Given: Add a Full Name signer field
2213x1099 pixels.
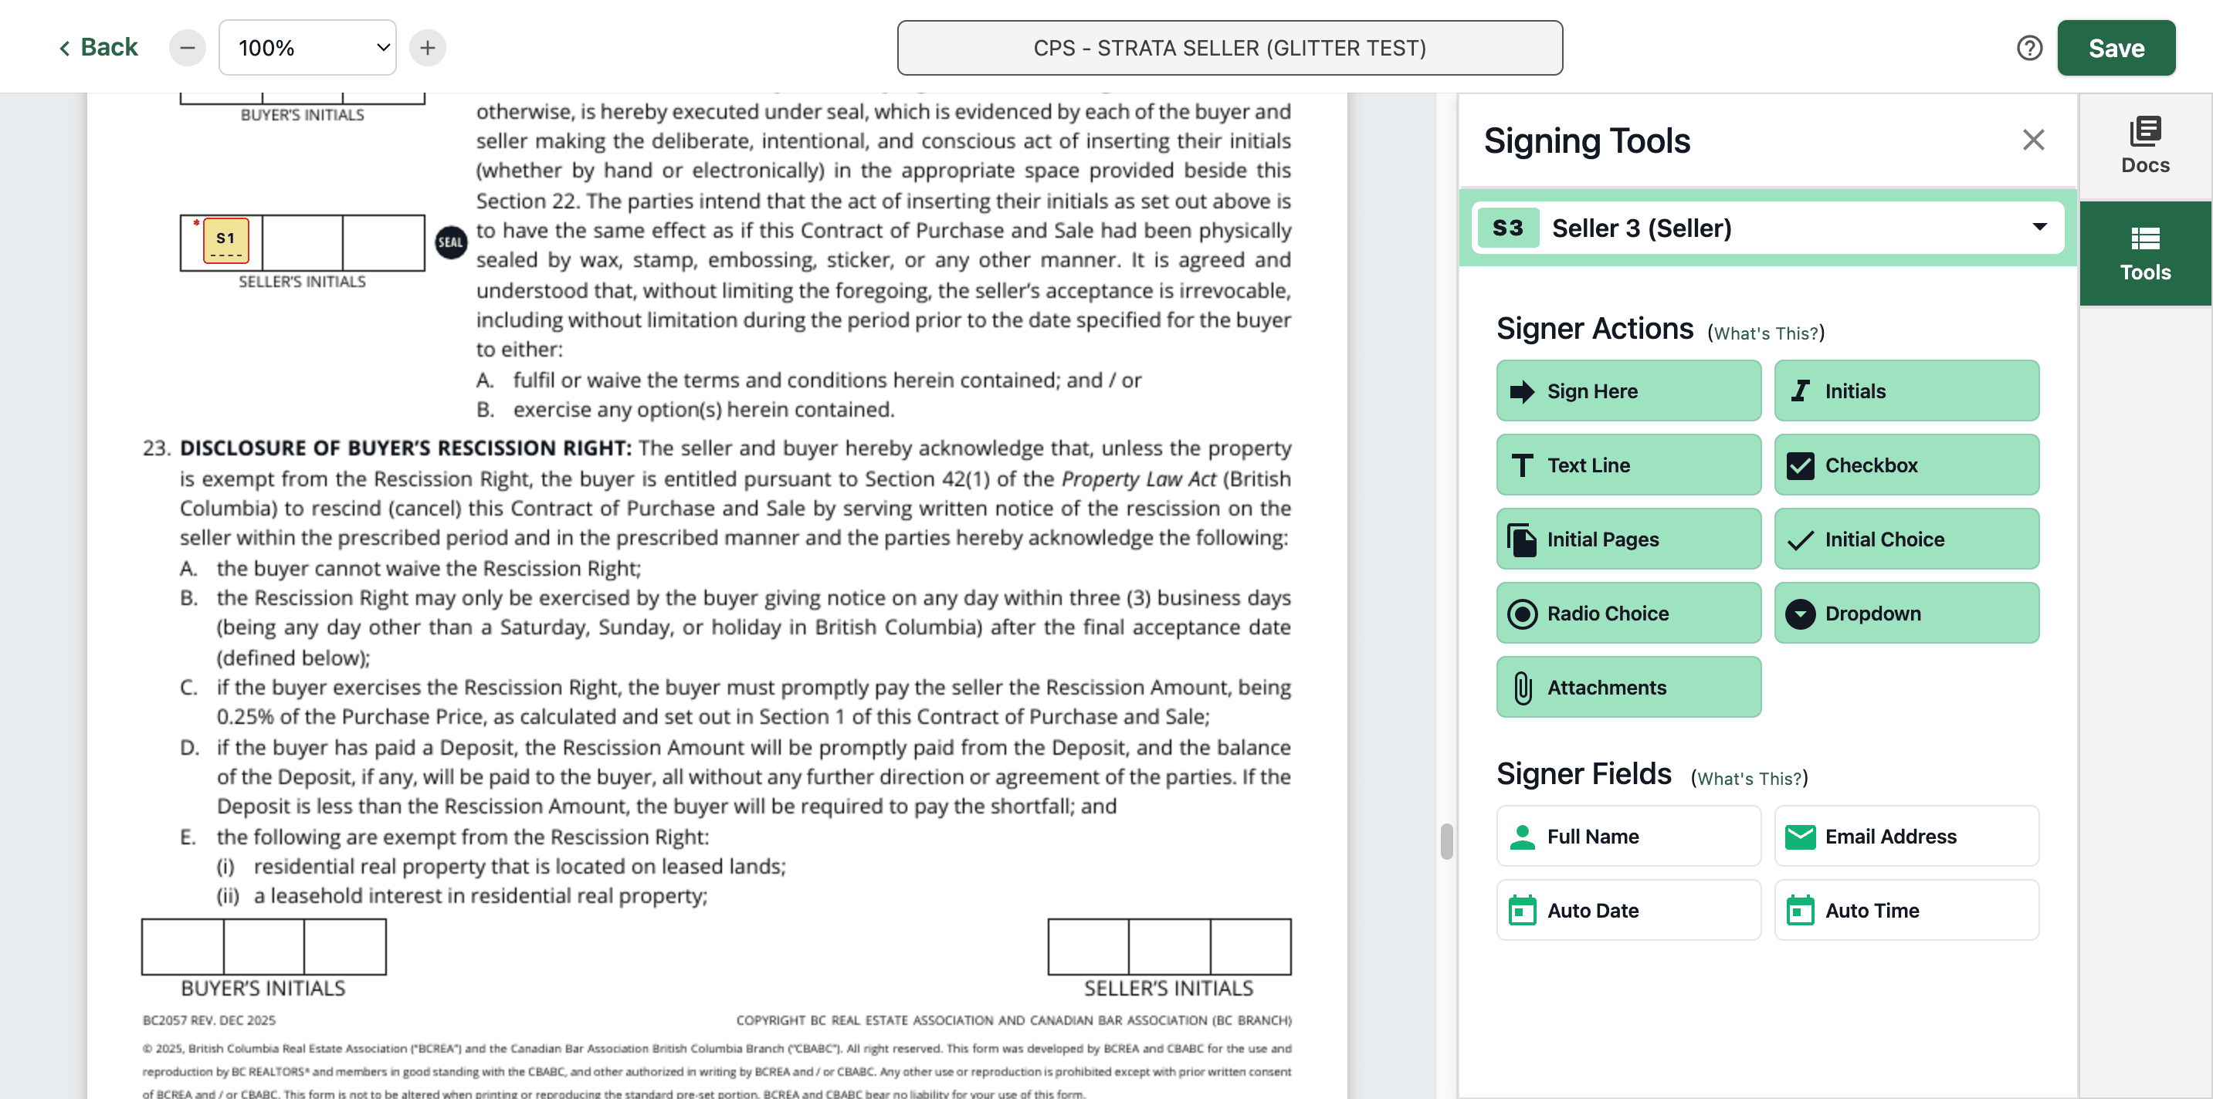Looking at the screenshot, I should click(x=1628, y=837).
